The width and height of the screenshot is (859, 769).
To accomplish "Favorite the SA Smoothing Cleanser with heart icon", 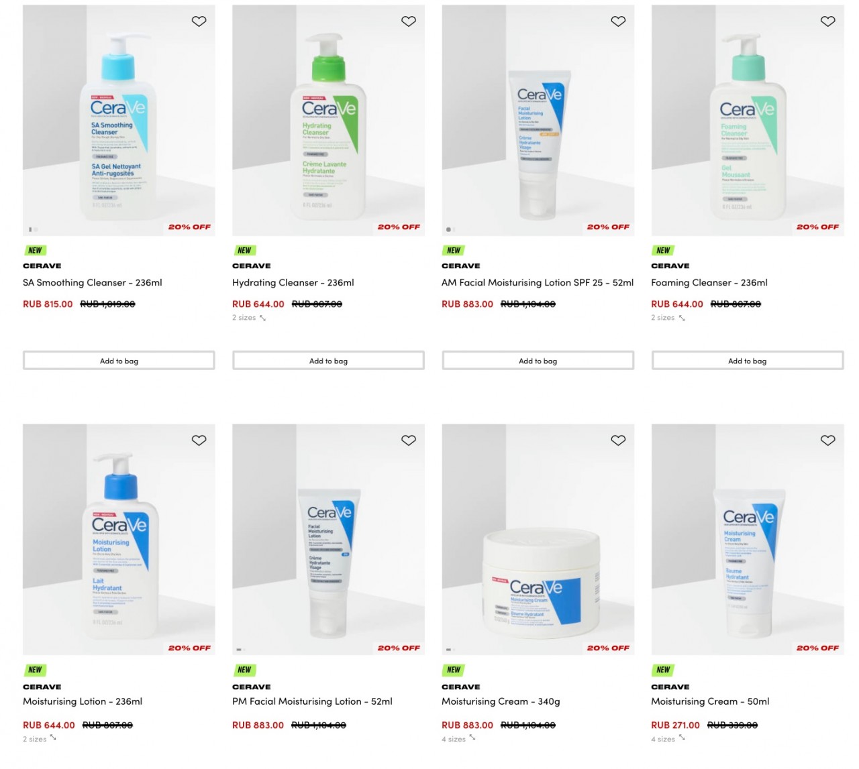I will click(x=199, y=21).
